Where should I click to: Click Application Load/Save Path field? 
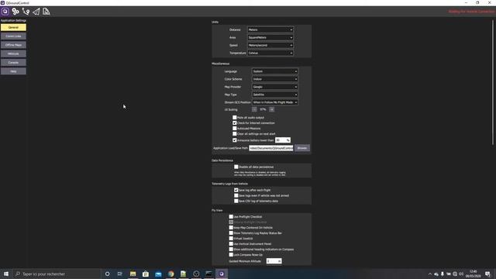coord(271,148)
